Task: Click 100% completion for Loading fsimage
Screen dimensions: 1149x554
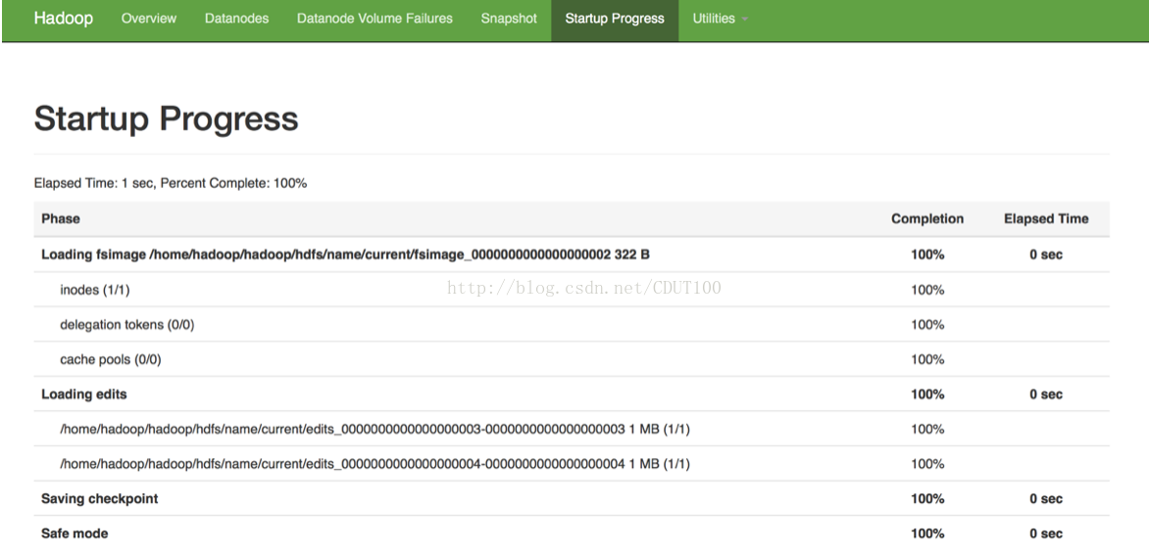Action: click(x=927, y=254)
